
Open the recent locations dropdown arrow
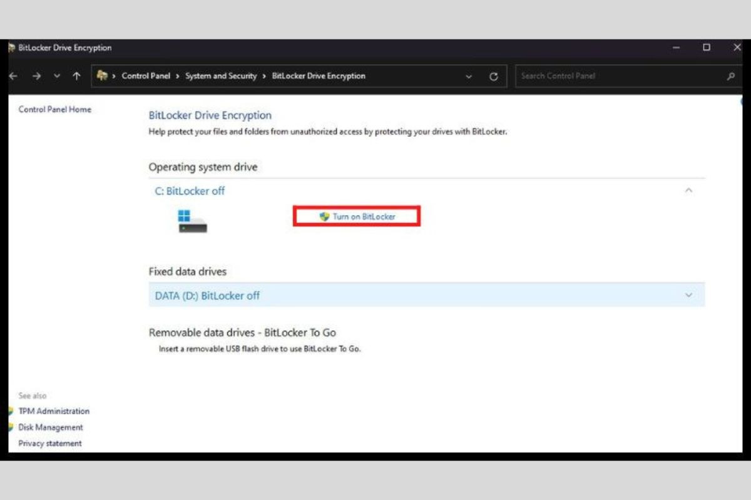pyautogui.click(x=57, y=76)
